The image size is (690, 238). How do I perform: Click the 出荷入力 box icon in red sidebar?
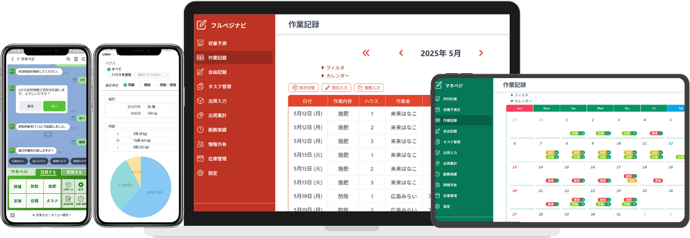pos(201,101)
